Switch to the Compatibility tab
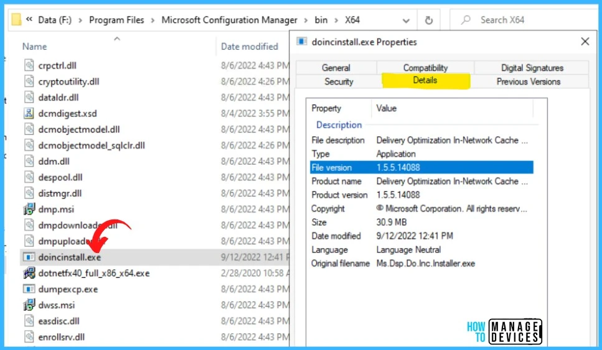 pyautogui.click(x=425, y=68)
